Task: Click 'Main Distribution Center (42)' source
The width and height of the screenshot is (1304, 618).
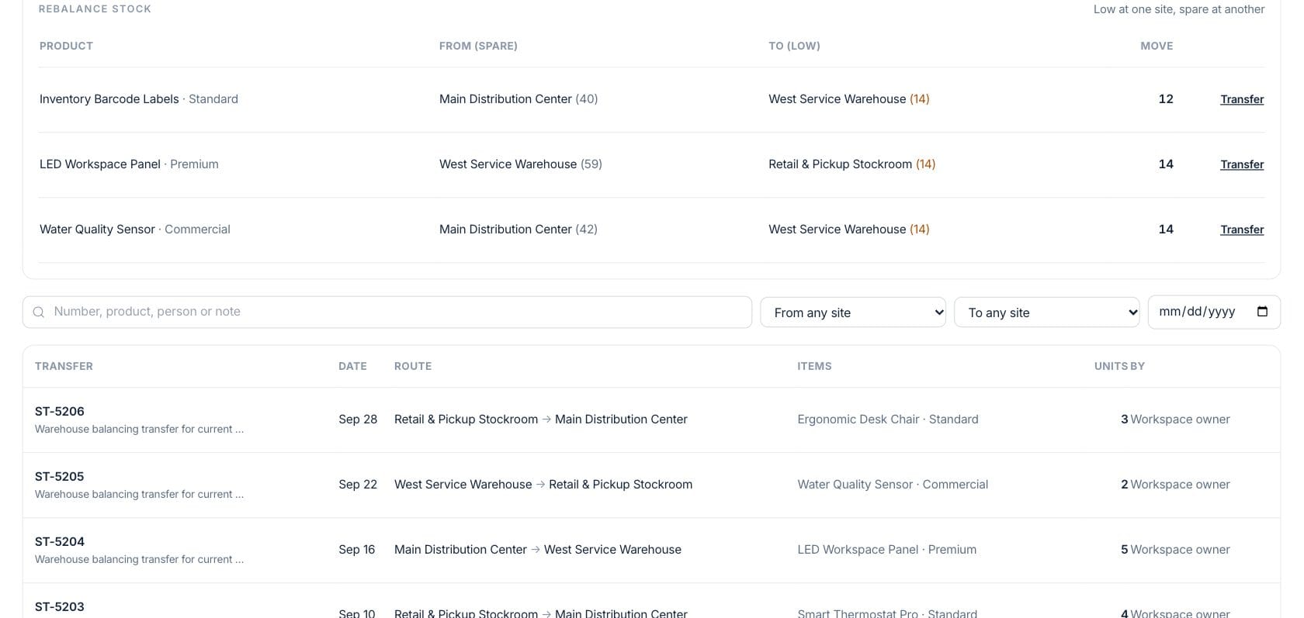Action: pyautogui.click(x=518, y=230)
